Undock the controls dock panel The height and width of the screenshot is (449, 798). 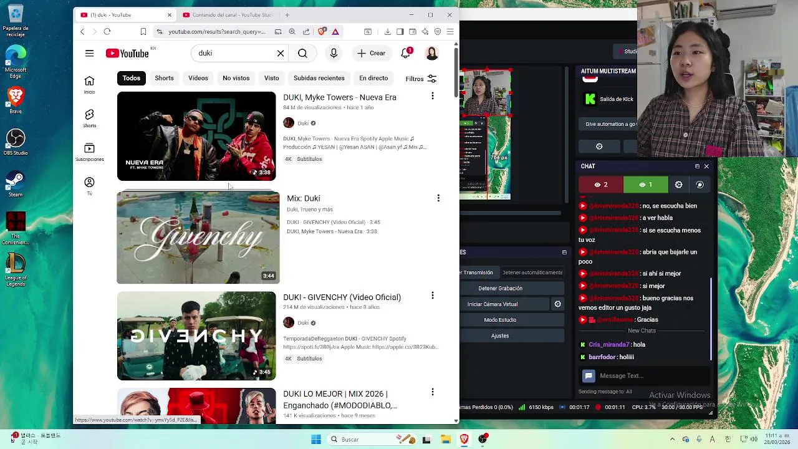point(564,253)
